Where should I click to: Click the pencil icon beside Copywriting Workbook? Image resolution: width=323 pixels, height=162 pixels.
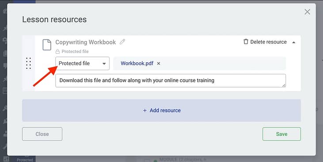tap(122, 42)
